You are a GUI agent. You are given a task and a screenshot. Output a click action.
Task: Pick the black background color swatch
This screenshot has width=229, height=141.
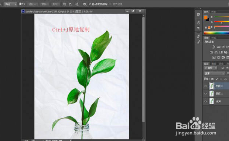coord(208,20)
